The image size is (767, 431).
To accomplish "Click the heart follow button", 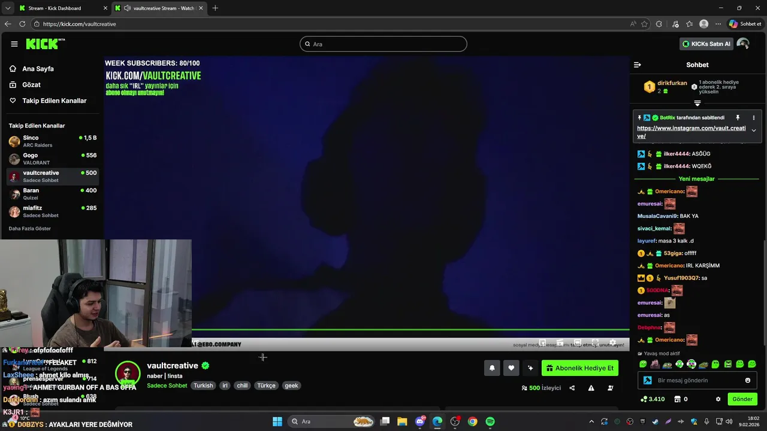I will pyautogui.click(x=511, y=368).
